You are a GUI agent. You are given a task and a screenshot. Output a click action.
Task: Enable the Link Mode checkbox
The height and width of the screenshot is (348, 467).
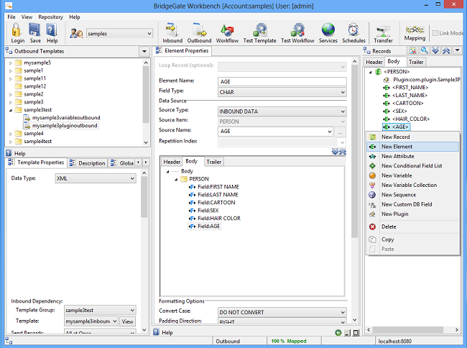point(435,33)
